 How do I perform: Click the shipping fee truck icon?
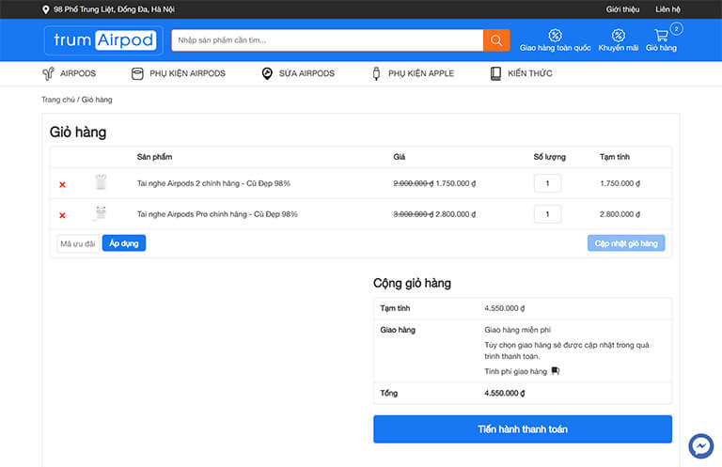556,371
